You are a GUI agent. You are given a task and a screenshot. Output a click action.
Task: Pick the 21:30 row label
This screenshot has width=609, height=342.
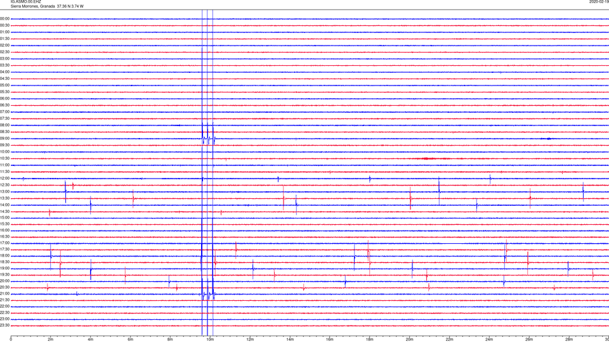point(4,300)
